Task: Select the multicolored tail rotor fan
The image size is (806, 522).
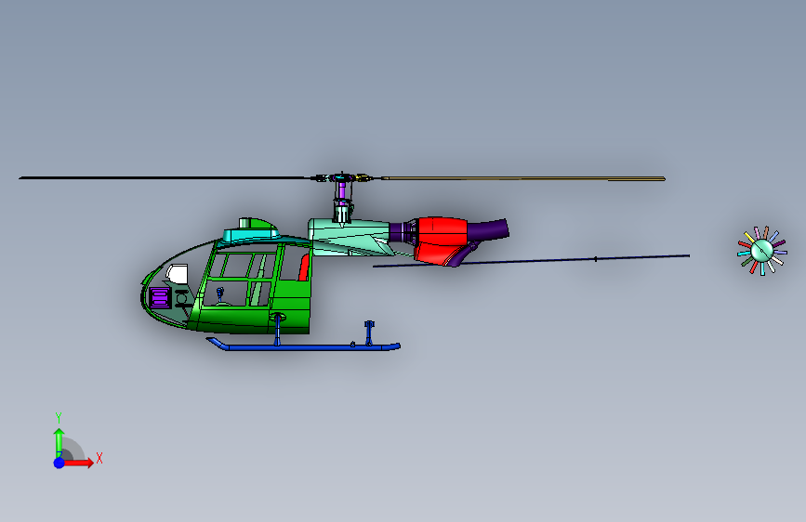Action: [761, 251]
